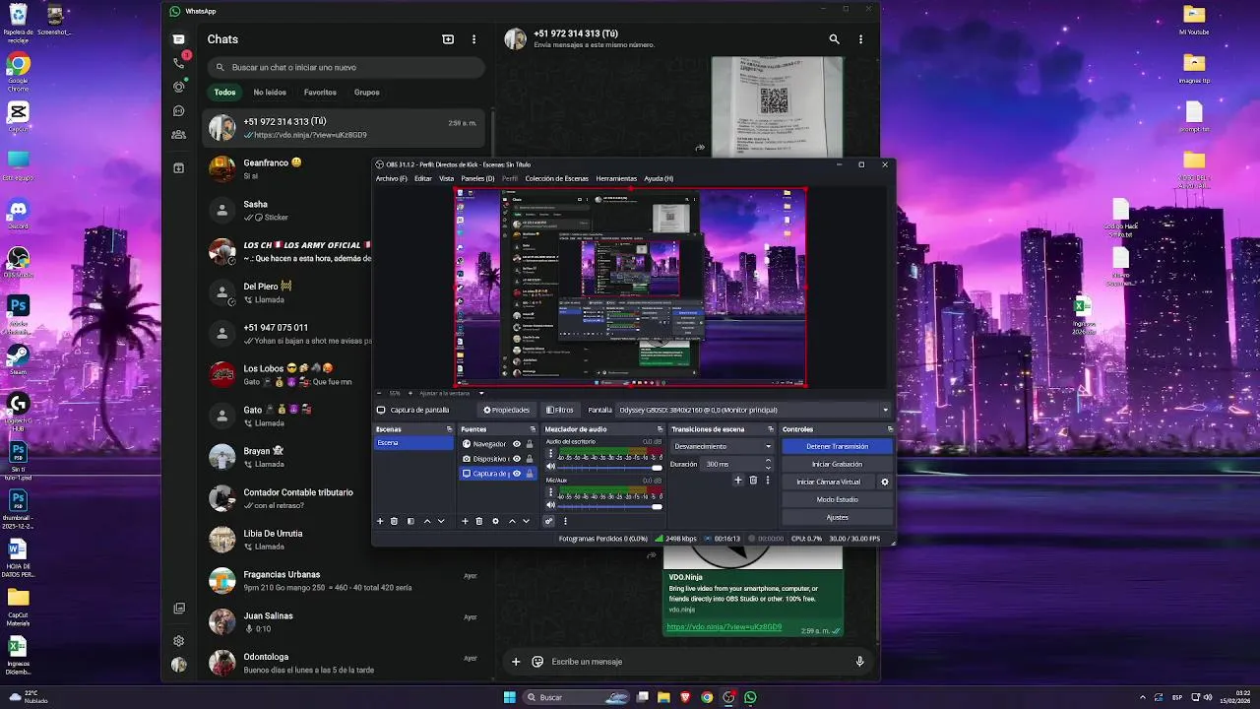Image resolution: width=1260 pixels, height=709 pixels.
Task: Open Ajustes in OBS controls
Action: (837, 517)
